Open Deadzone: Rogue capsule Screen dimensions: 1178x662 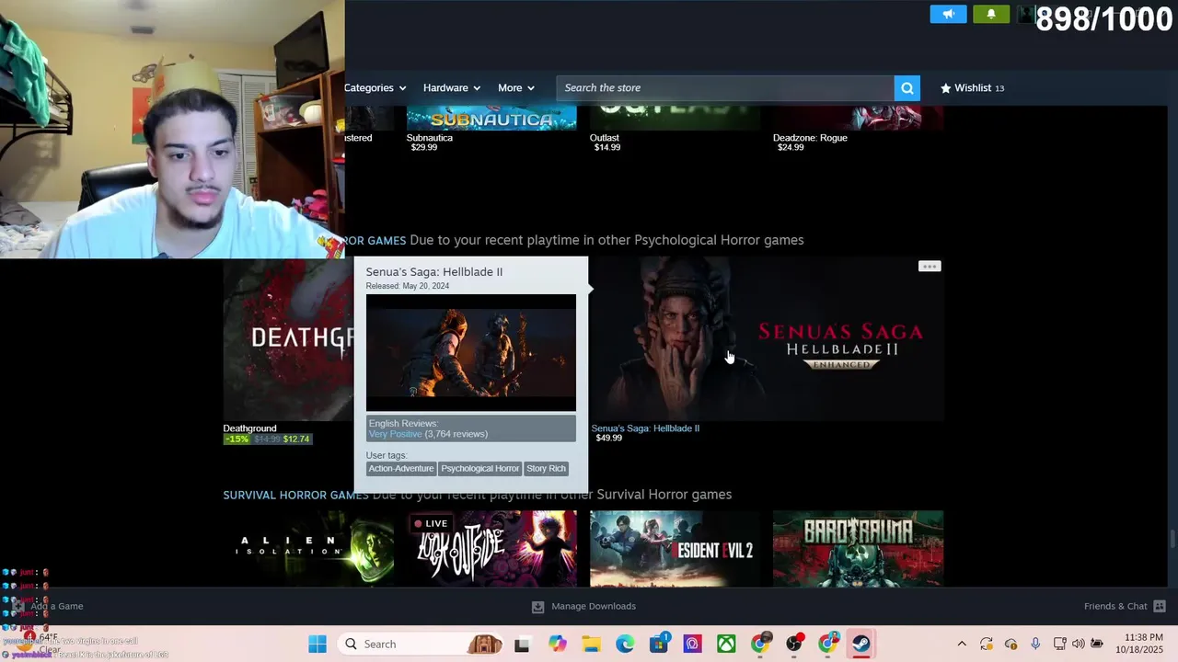coord(858,119)
